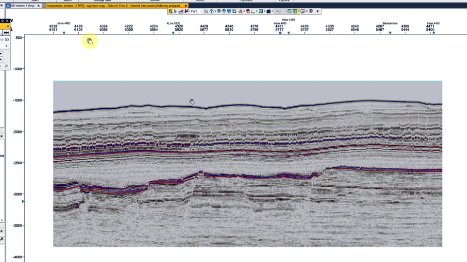Screen dimensions: 467x262
Task: Click the -2000 label on the time axis
Action: (18, 132)
